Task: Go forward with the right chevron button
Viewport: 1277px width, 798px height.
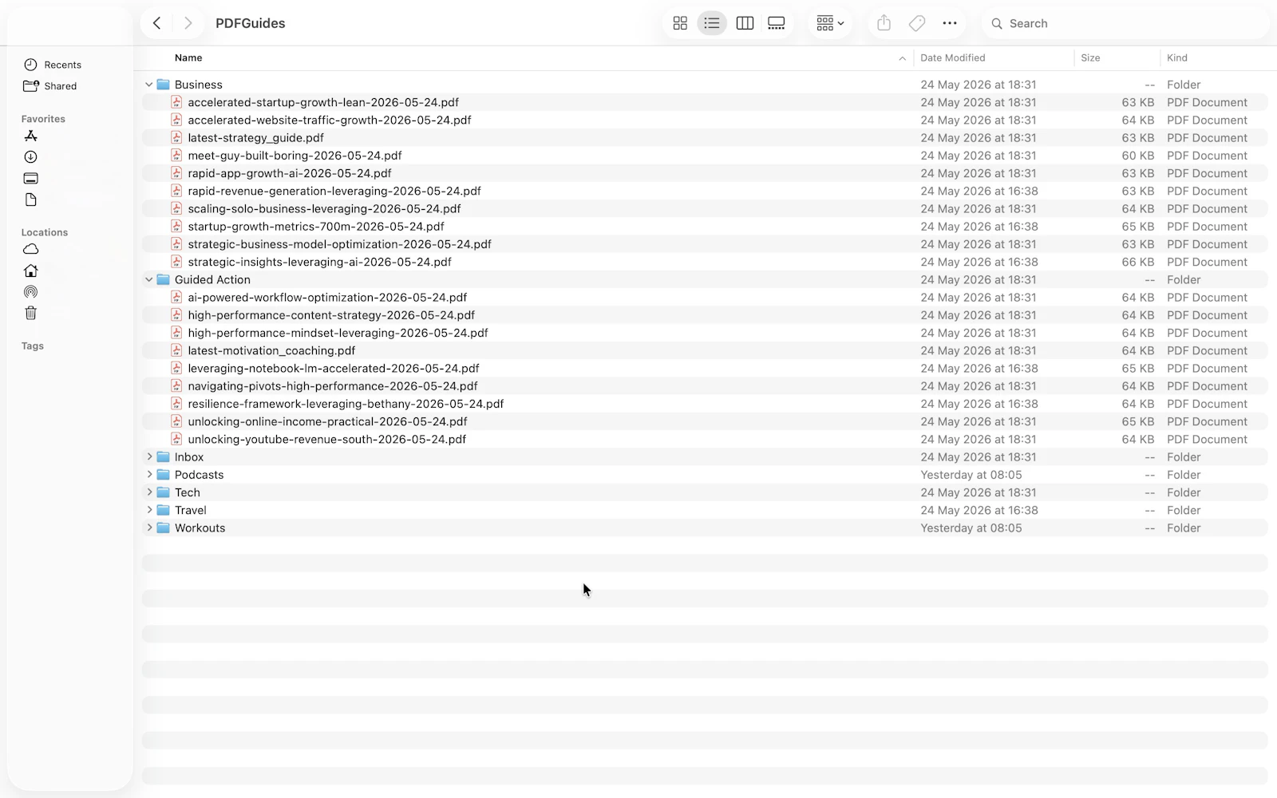Action: point(188,23)
